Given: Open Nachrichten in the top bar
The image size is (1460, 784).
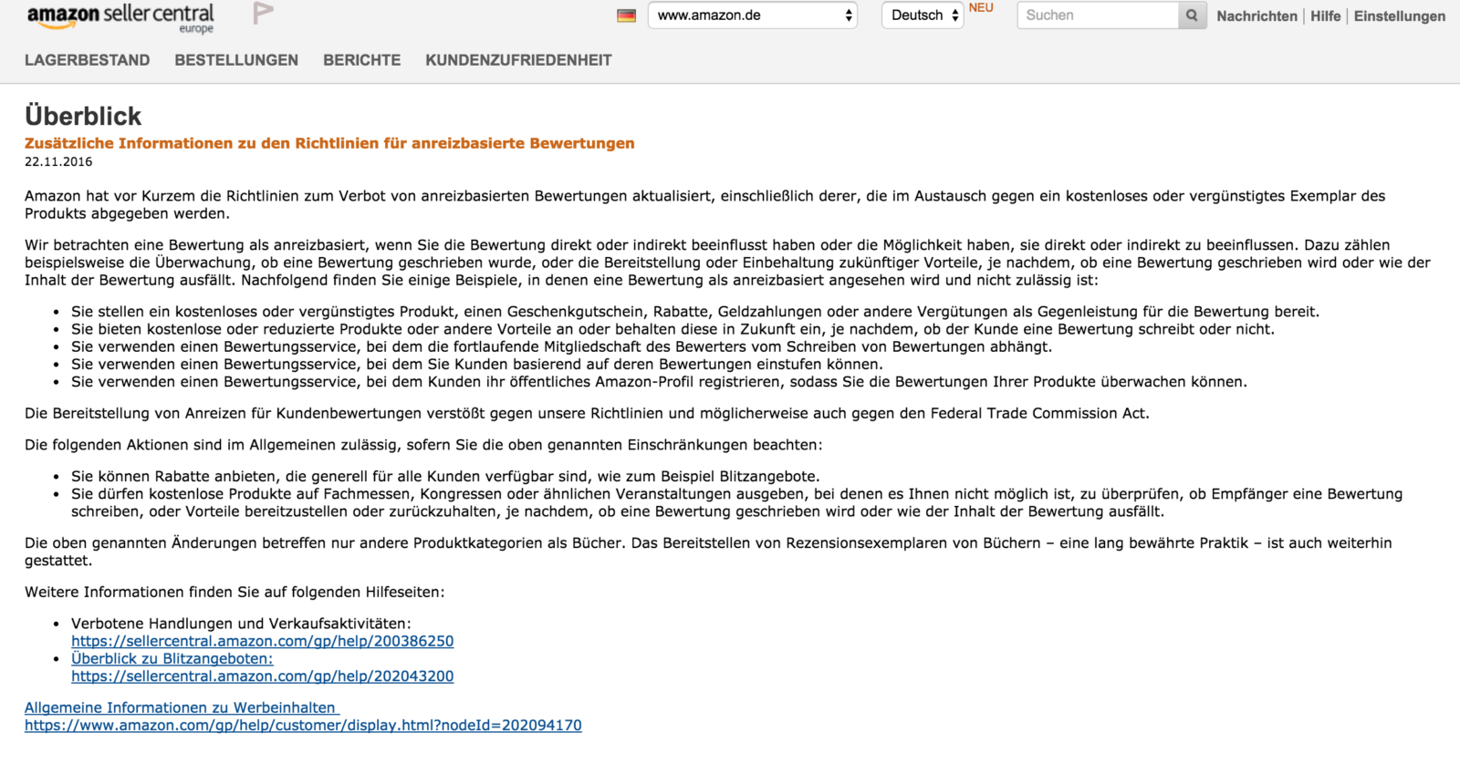Looking at the screenshot, I should (x=1257, y=16).
